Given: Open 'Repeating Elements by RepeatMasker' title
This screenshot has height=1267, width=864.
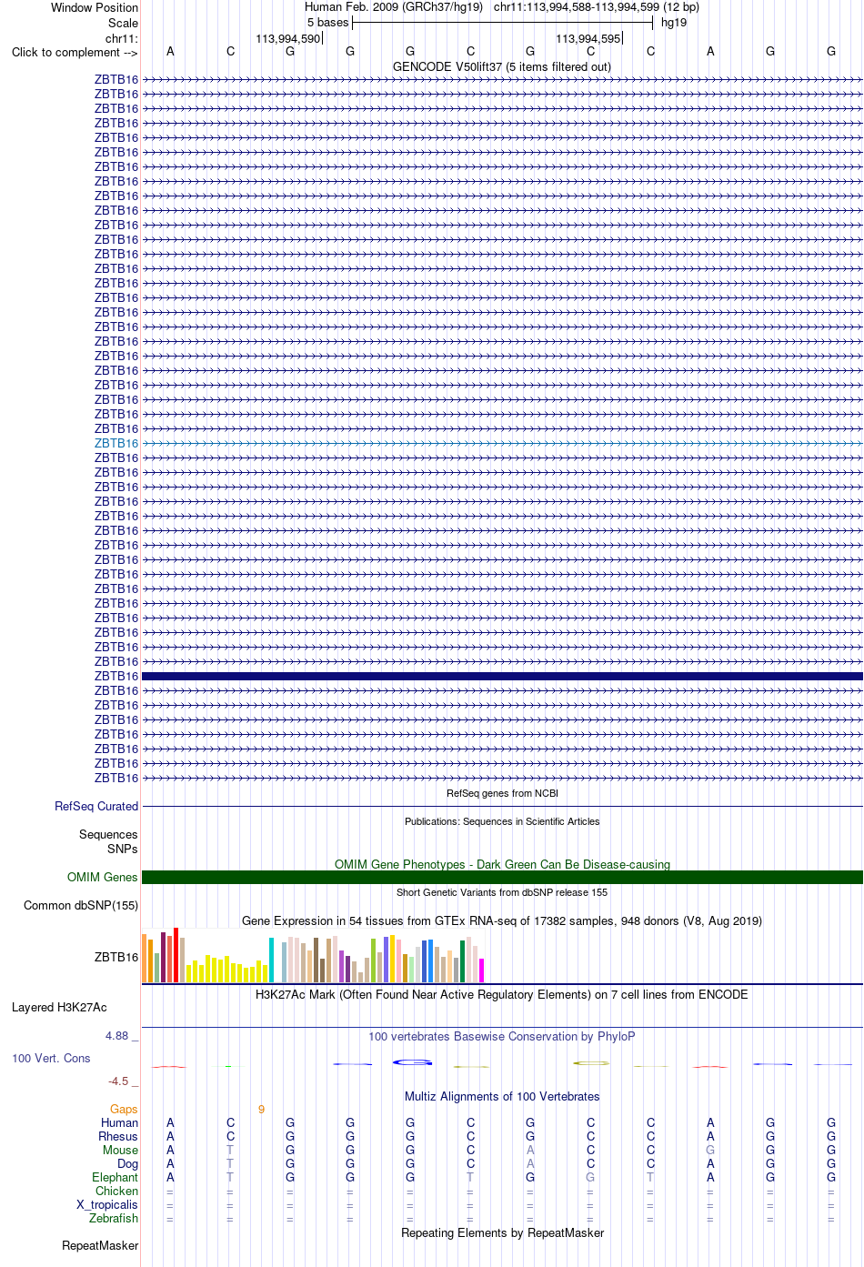Looking at the screenshot, I should [x=502, y=1232].
